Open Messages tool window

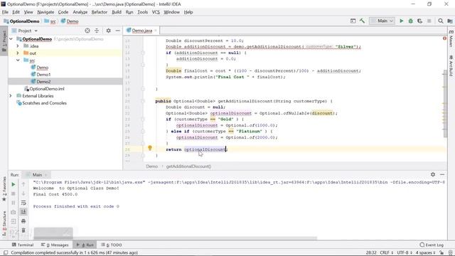(x=55, y=245)
